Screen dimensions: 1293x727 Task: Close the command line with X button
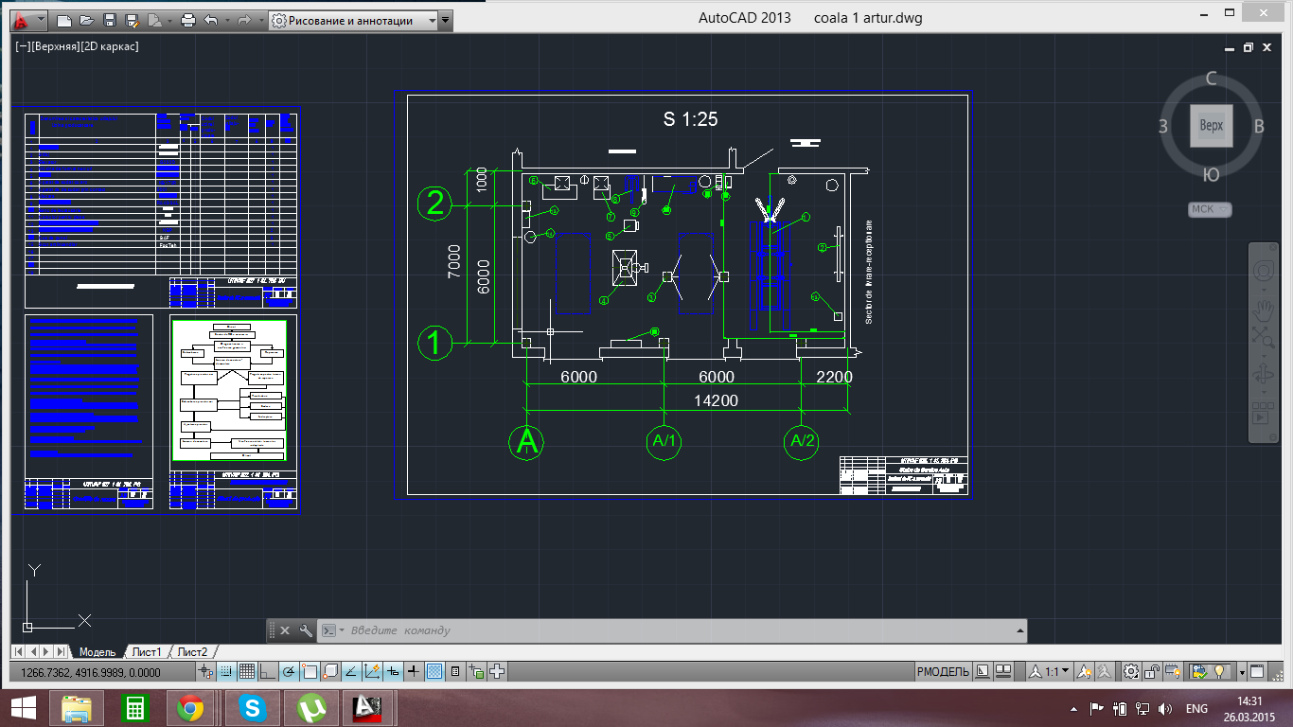[285, 630]
